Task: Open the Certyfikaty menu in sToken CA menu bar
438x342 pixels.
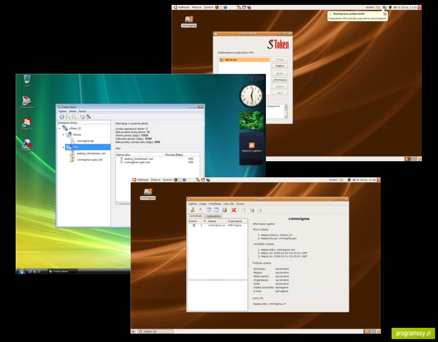Action: click(215, 204)
